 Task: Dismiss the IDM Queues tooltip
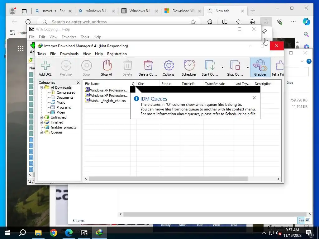click(254, 98)
